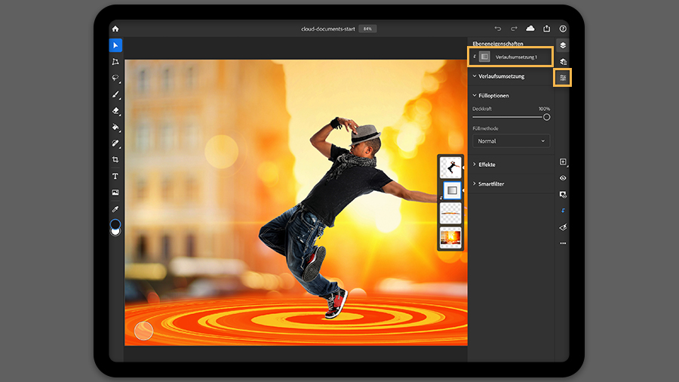The width and height of the screenshot is (679, 382).
Task: Select the Brush tool
Action: pos(115,94)
